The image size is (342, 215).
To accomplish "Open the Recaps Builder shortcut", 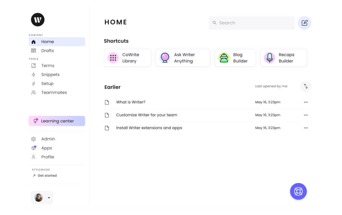I will point(284,58).
